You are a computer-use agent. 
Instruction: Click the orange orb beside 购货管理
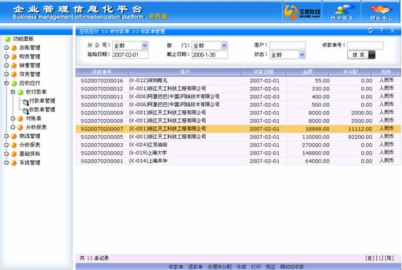pyautogui.click(x=14, y=57)
